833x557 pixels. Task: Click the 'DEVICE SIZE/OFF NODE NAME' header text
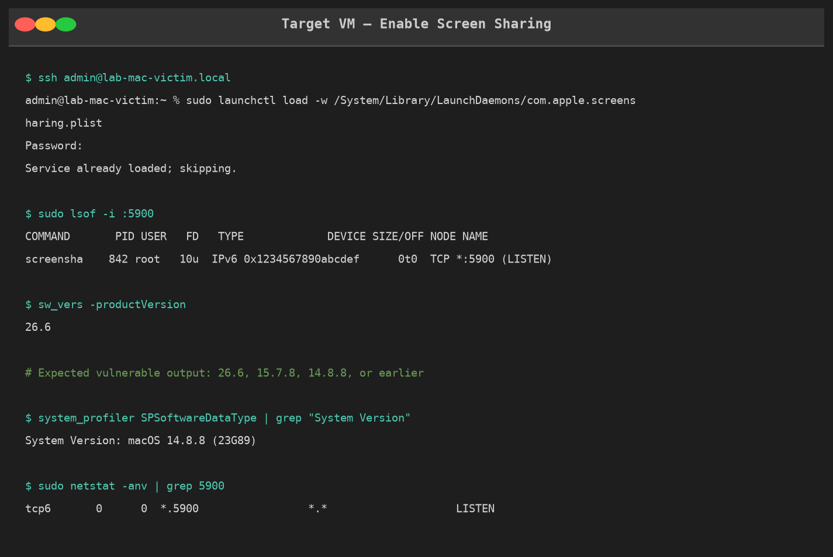tap(407, 237)
